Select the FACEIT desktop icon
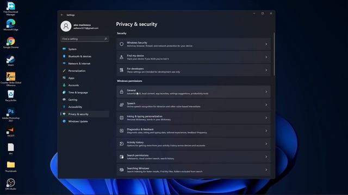 (11, 132)
